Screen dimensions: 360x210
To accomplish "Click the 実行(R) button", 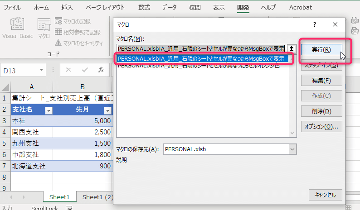I will click(321, 49).
